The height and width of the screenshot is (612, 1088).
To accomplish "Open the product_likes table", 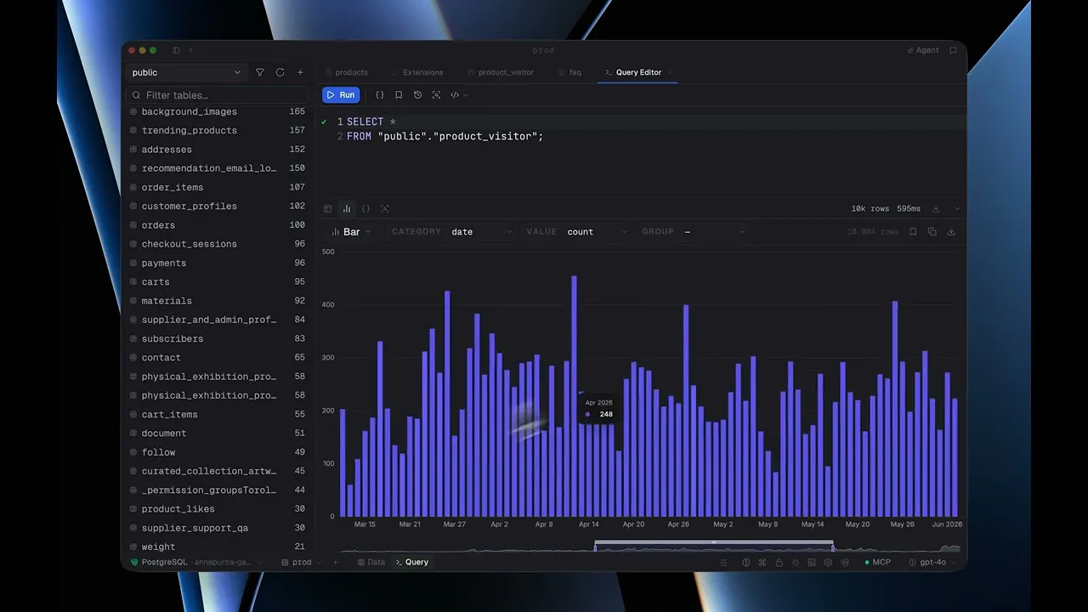I will (178, 509).
